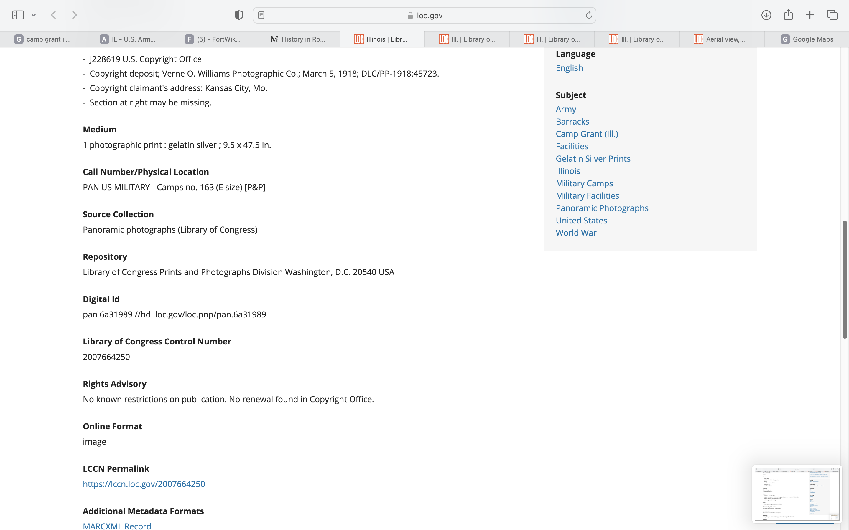849x530 pixels.
Task: Click the loc.gov address bar
Action: (424, 15)
